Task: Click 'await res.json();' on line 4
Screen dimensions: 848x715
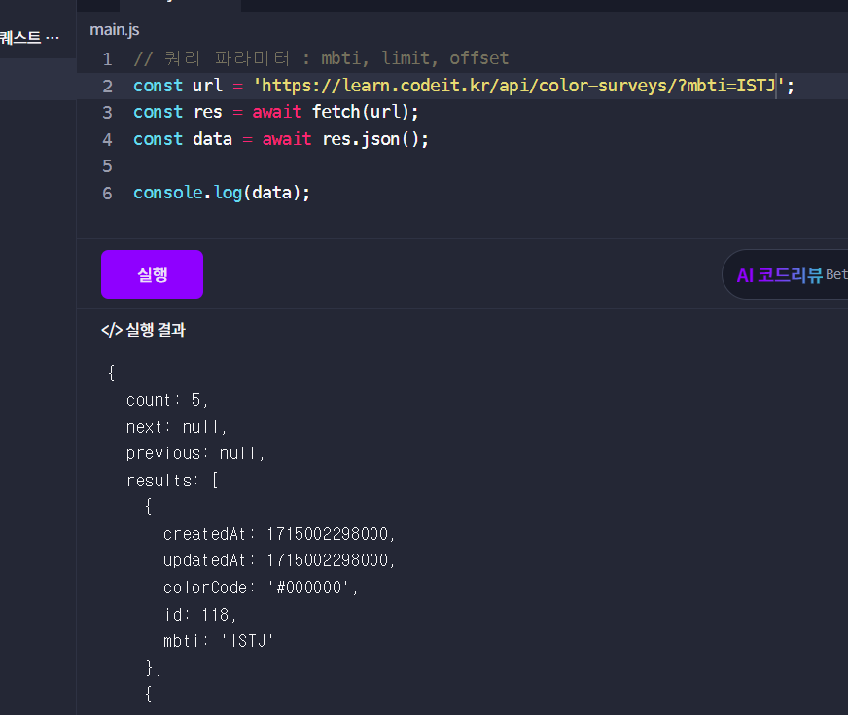Action: click(x=345, y=139)
